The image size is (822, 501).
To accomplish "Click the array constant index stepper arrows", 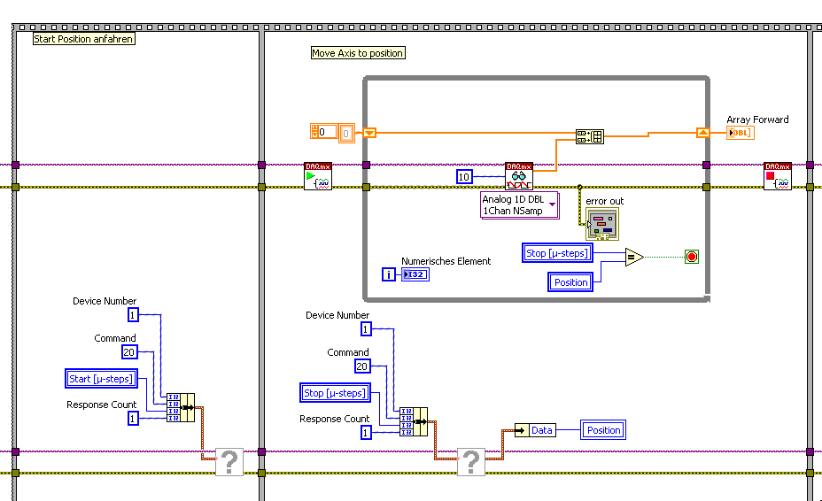I will click(x=314, y=132).
